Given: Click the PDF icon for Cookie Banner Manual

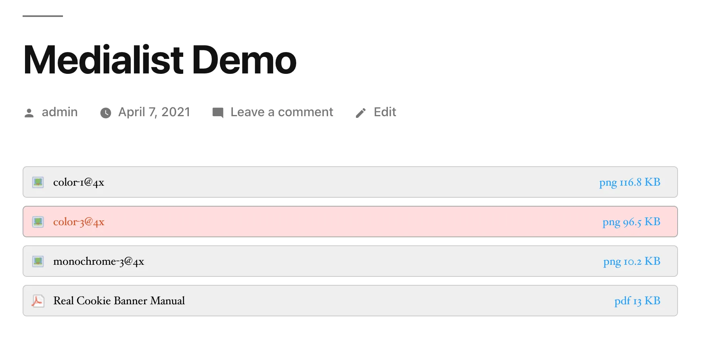Looking at the screenshot, I should (x=38, y=301).
